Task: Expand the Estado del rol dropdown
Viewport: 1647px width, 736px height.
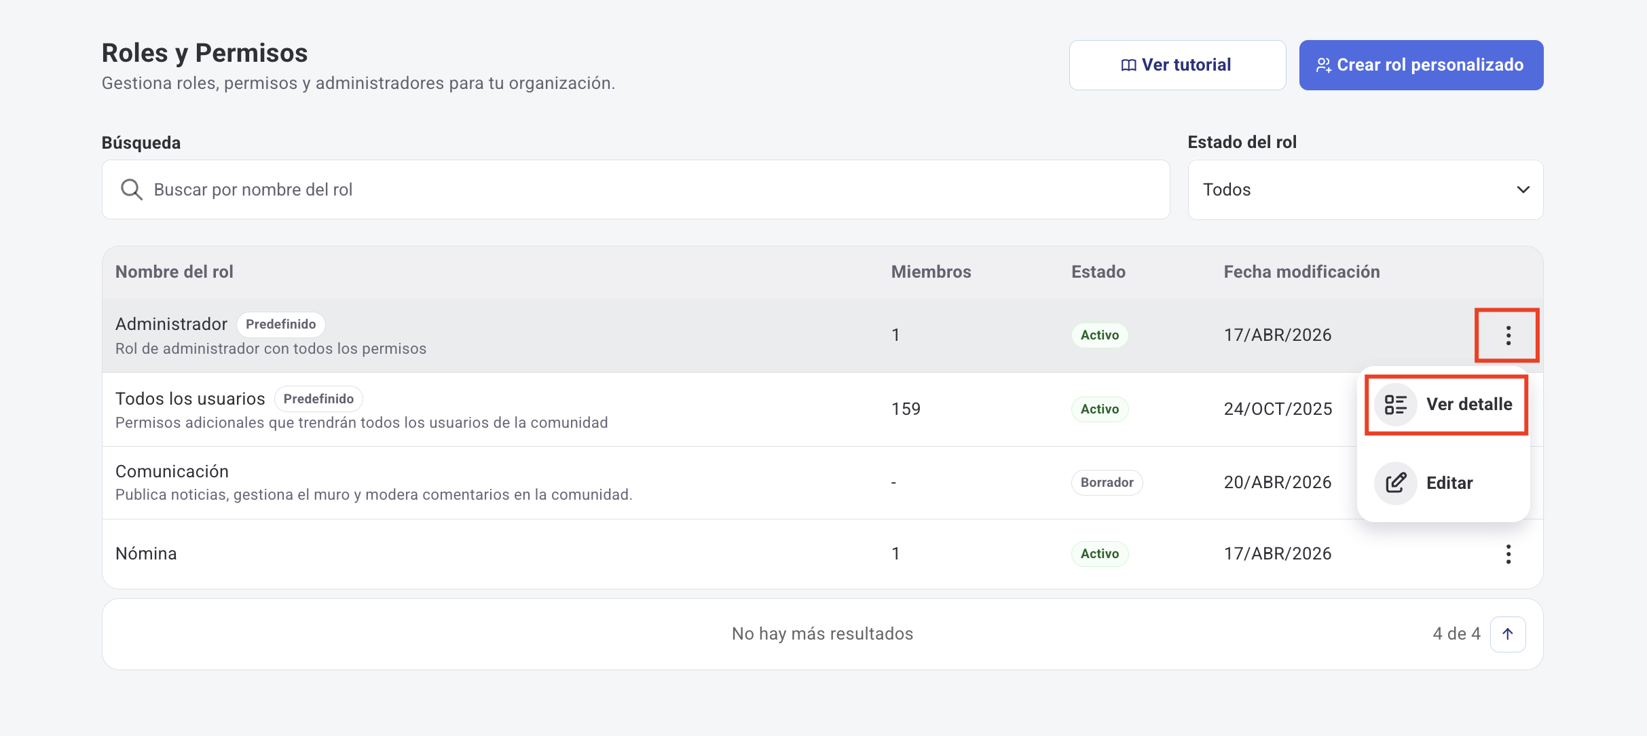Action: 1365,189
